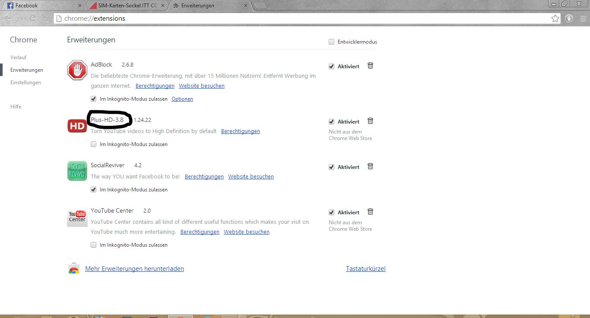This screenshot has width=590, height=318.
Task: Click version number 1.24.22
Action: pos(142,120)
